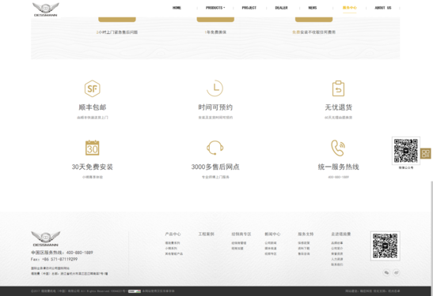This screenshot has height=296, width=433.
Task: Click the 3000多售后网点 heading
Action: click(x=215, y=167)
